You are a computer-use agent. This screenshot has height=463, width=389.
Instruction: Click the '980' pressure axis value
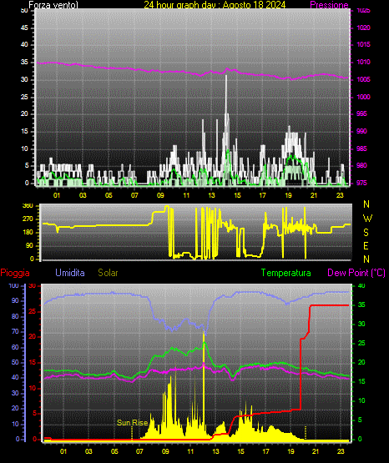click(361, 165)
